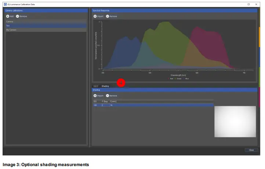Maximize the iQ-Luminance Calibration Data window
Screen dimensions: 265x169
click(x=248, y=4)
